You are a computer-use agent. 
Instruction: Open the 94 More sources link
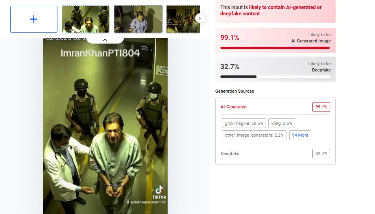[x=300, y=135]
